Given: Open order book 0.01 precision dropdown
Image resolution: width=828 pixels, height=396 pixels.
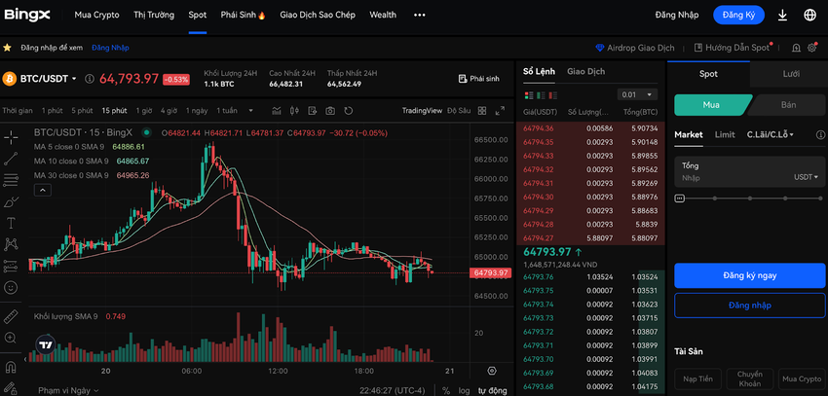Looking at the screenshot, I should point(637,95).
